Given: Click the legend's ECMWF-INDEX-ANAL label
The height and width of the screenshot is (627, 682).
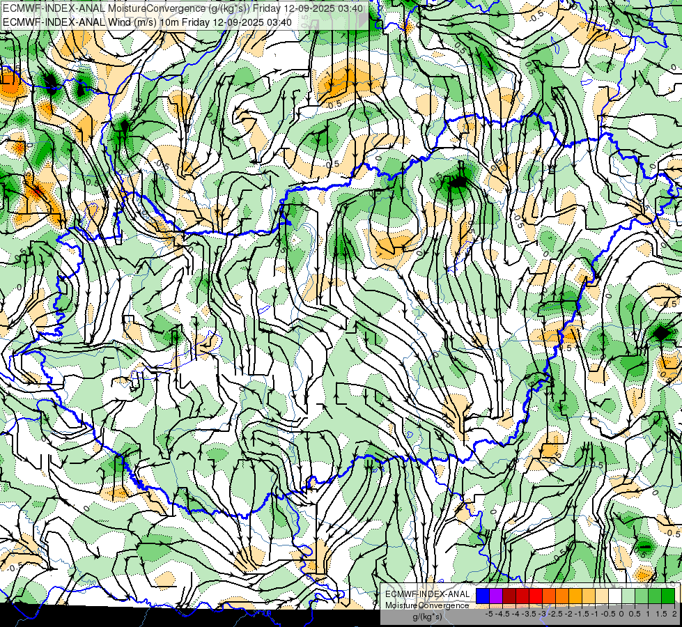Looking at the screenshot, I should 427,594.
